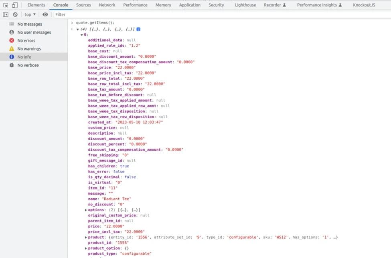This screenshot has height=258, width=391.
Task: Click the yellow warning triangle icon
Action: click(12, 48)
